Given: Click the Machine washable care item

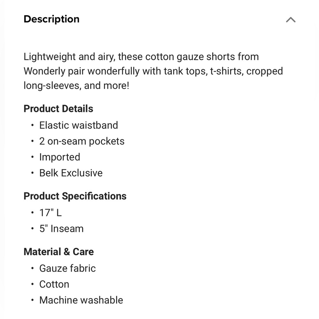Looking at the screenshot, I should pyautogui.click(x=81, y=300).
